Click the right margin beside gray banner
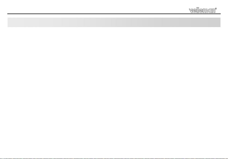The height and width of the screenshot is (159, 228). coord(224,22)
